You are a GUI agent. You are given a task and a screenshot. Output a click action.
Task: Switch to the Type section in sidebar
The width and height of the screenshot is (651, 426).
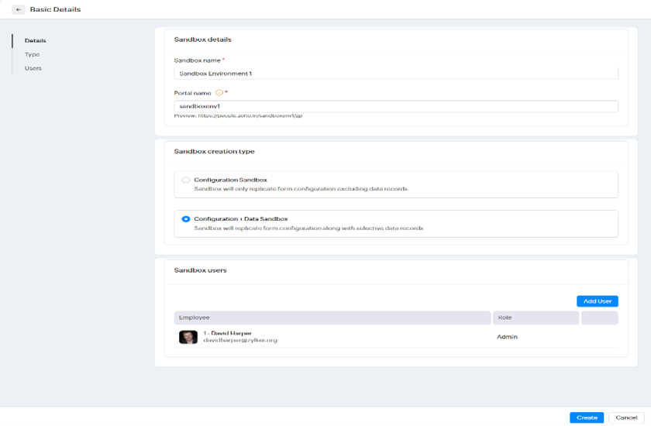32,54
